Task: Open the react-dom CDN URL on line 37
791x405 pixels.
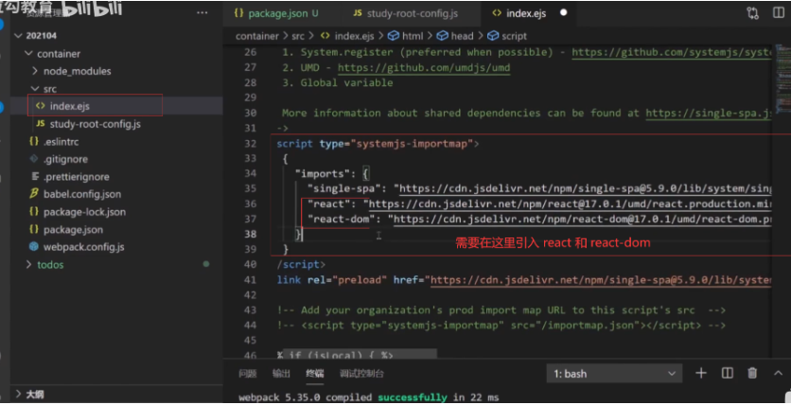Action: pyautogui.click(x=583, y=219)
